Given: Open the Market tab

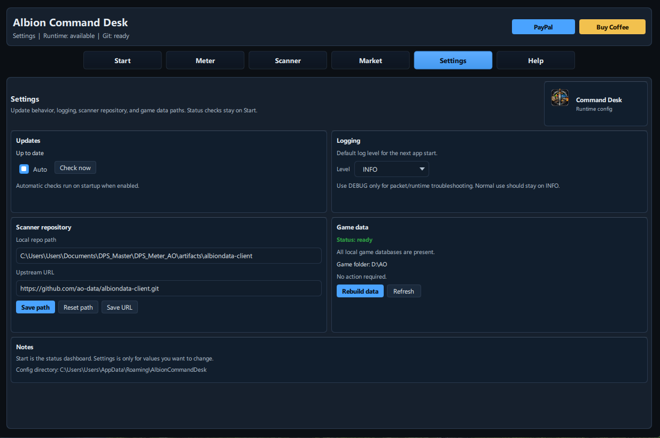Looking at the screenshot, I should point(370,60).
